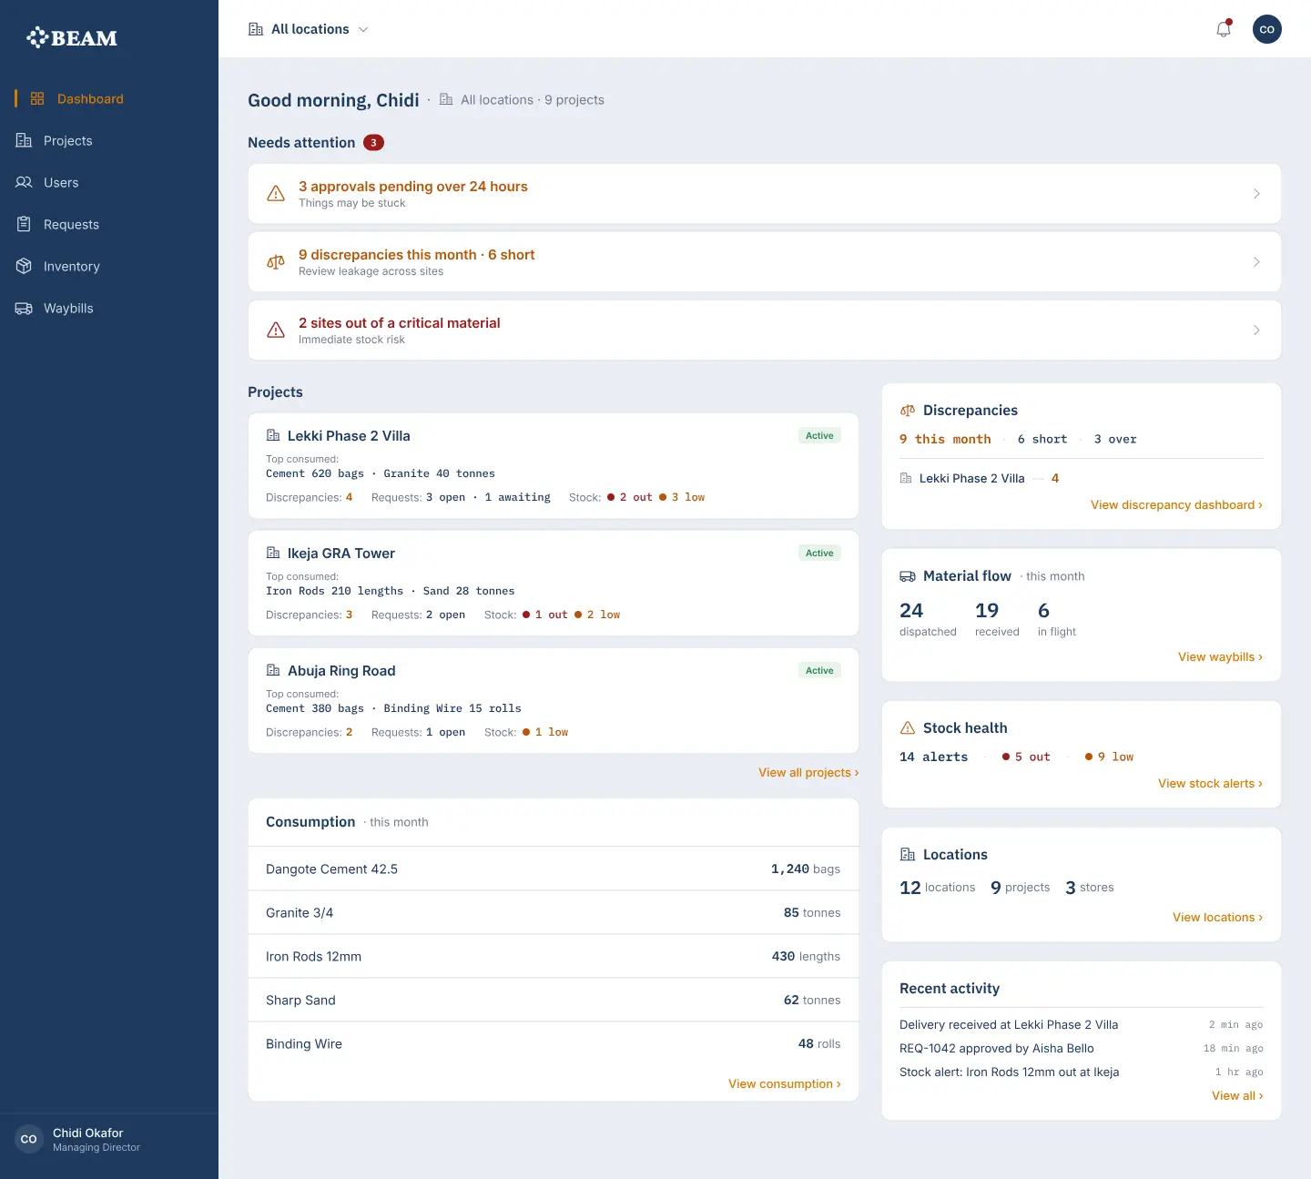Select Sharp Sand consumption row

(x=554, y=1000)
